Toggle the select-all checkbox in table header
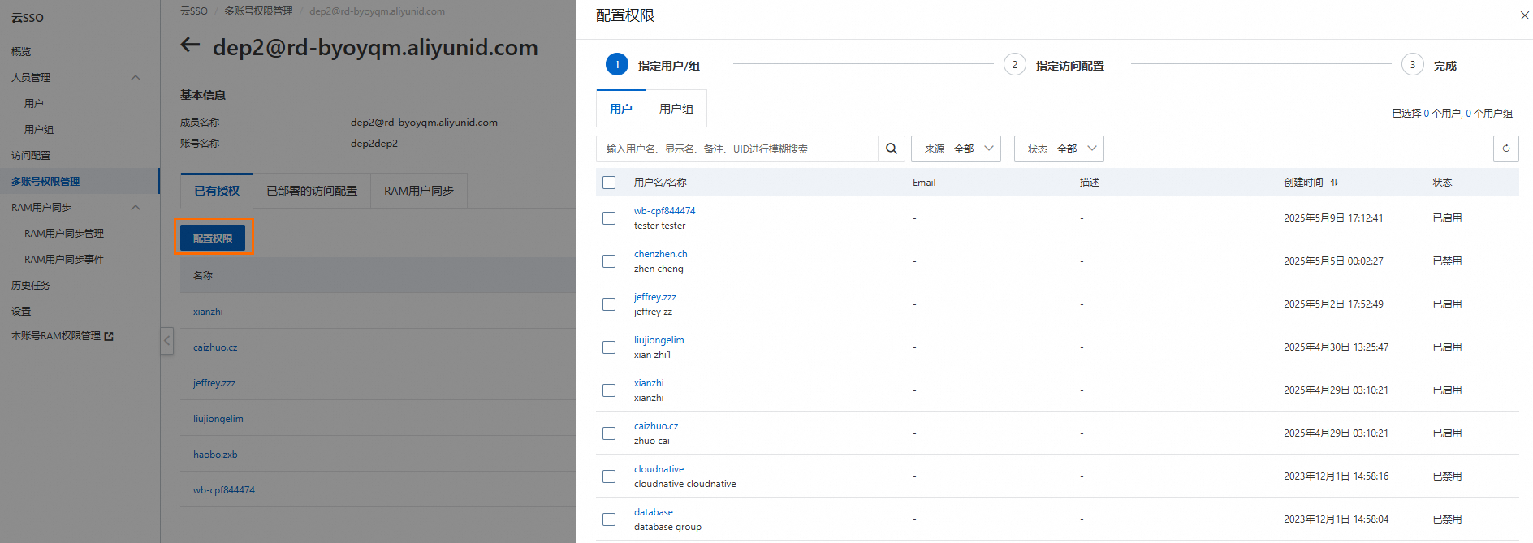 coord(609,183)
